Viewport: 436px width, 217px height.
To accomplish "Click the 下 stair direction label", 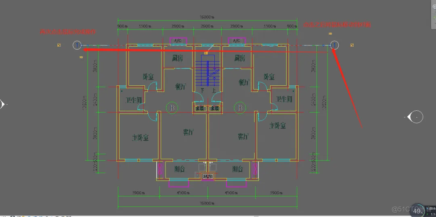I will coord(202,91).
